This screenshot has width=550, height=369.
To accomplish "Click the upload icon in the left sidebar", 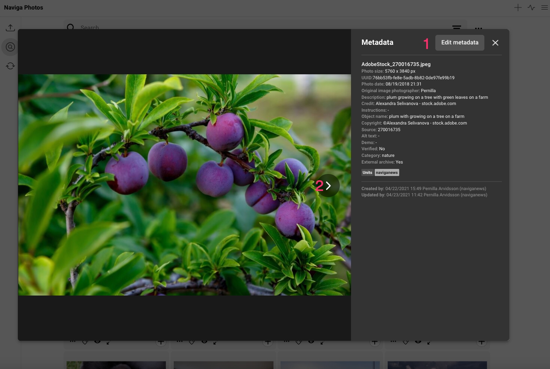I will [10, 28].
